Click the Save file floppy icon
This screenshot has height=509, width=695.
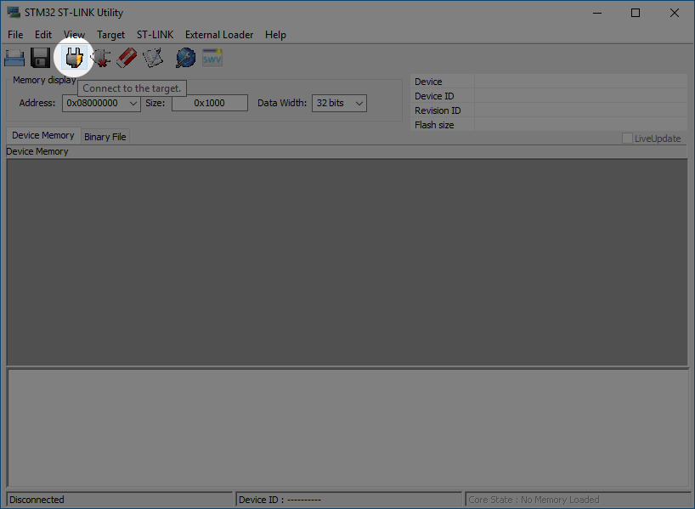coord(40,58)
